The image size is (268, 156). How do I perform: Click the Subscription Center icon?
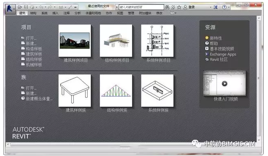pos(173,7)
